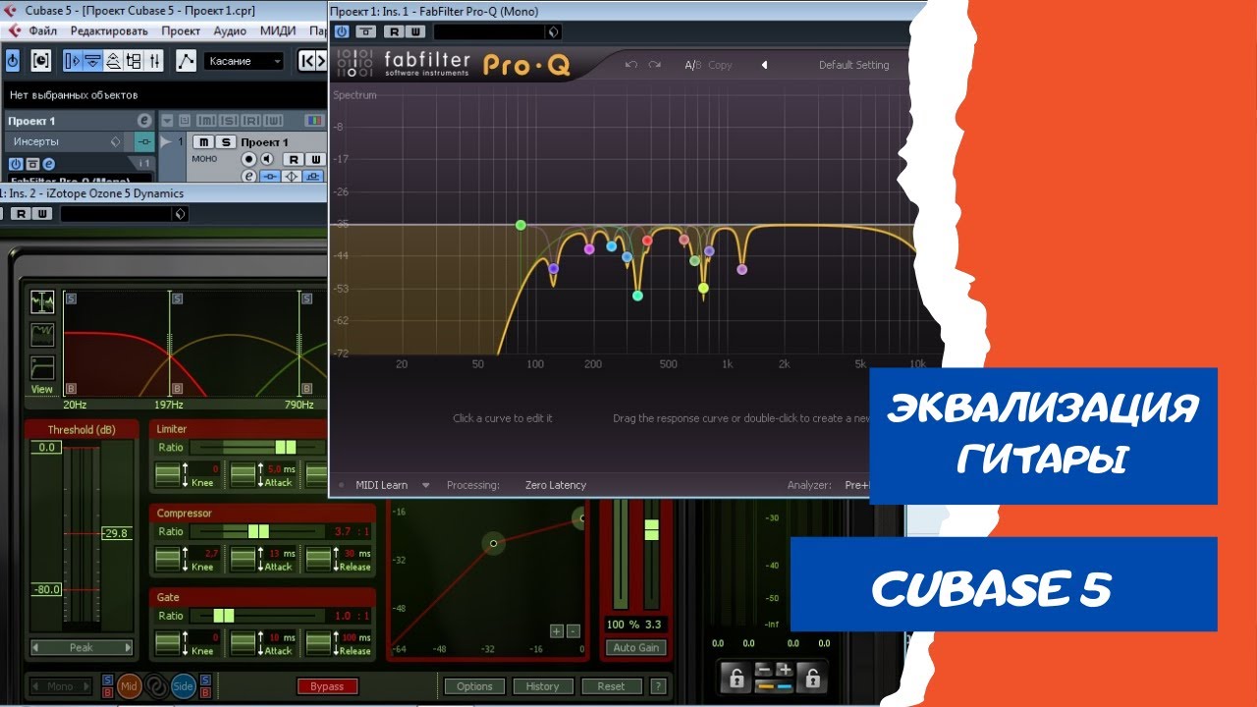
Task: Toggle monitor speaker button on track Проект 1
Action: coord(267,159)
